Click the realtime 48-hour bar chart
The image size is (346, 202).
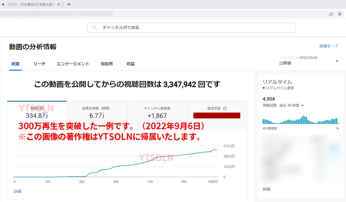301,120
